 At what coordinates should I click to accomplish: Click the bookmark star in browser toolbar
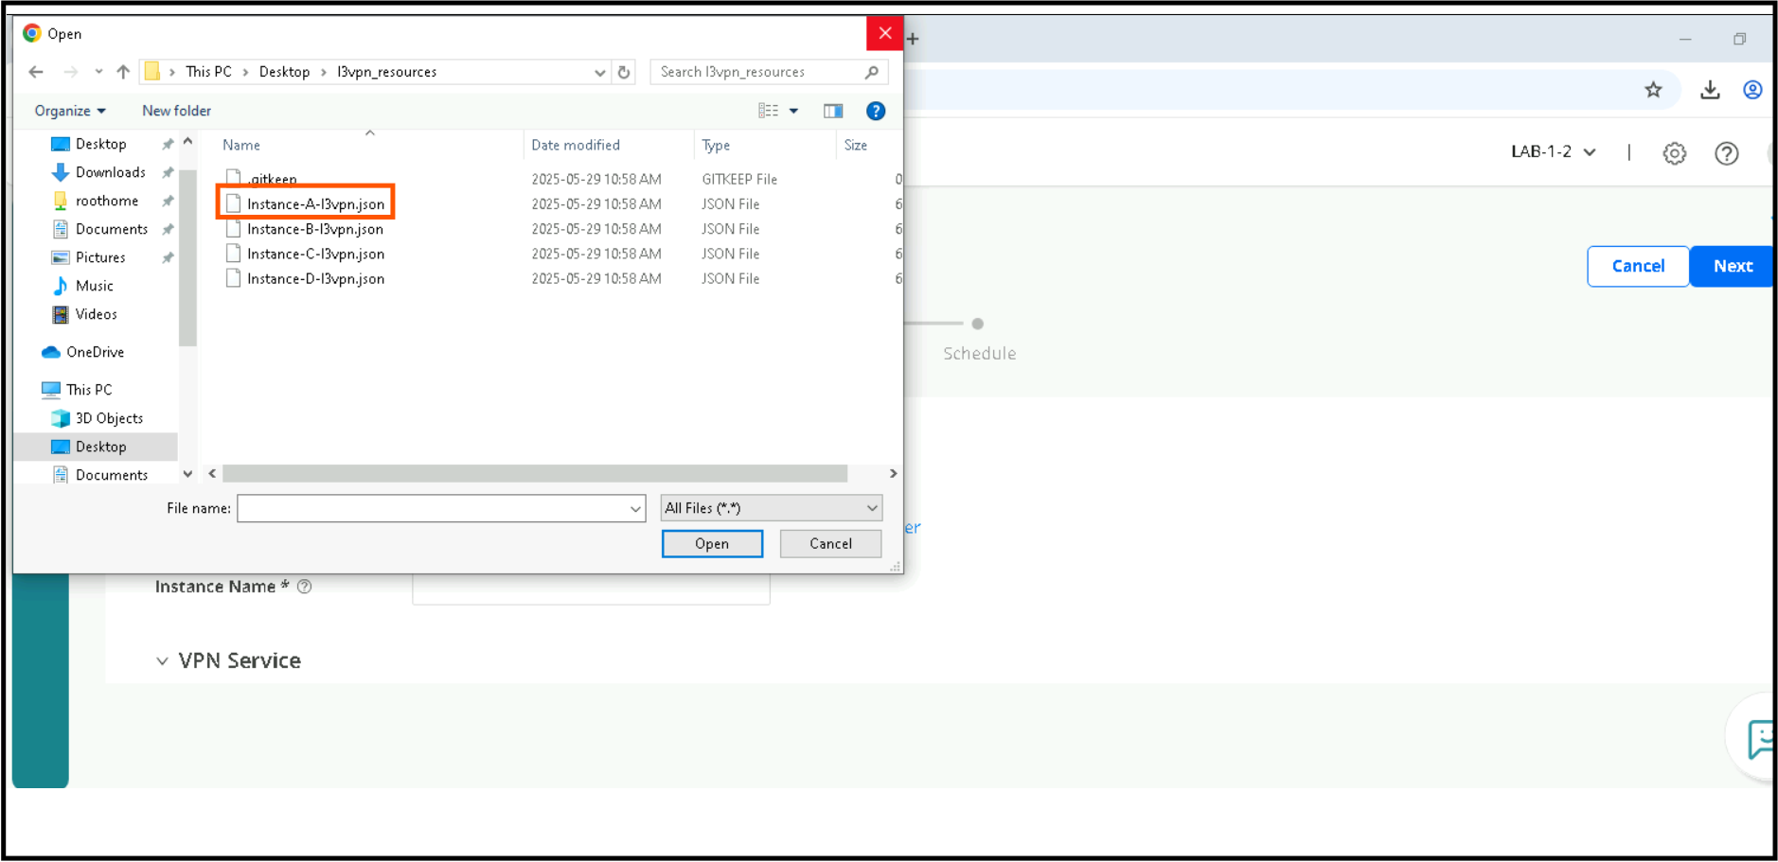coord(1653,89)
